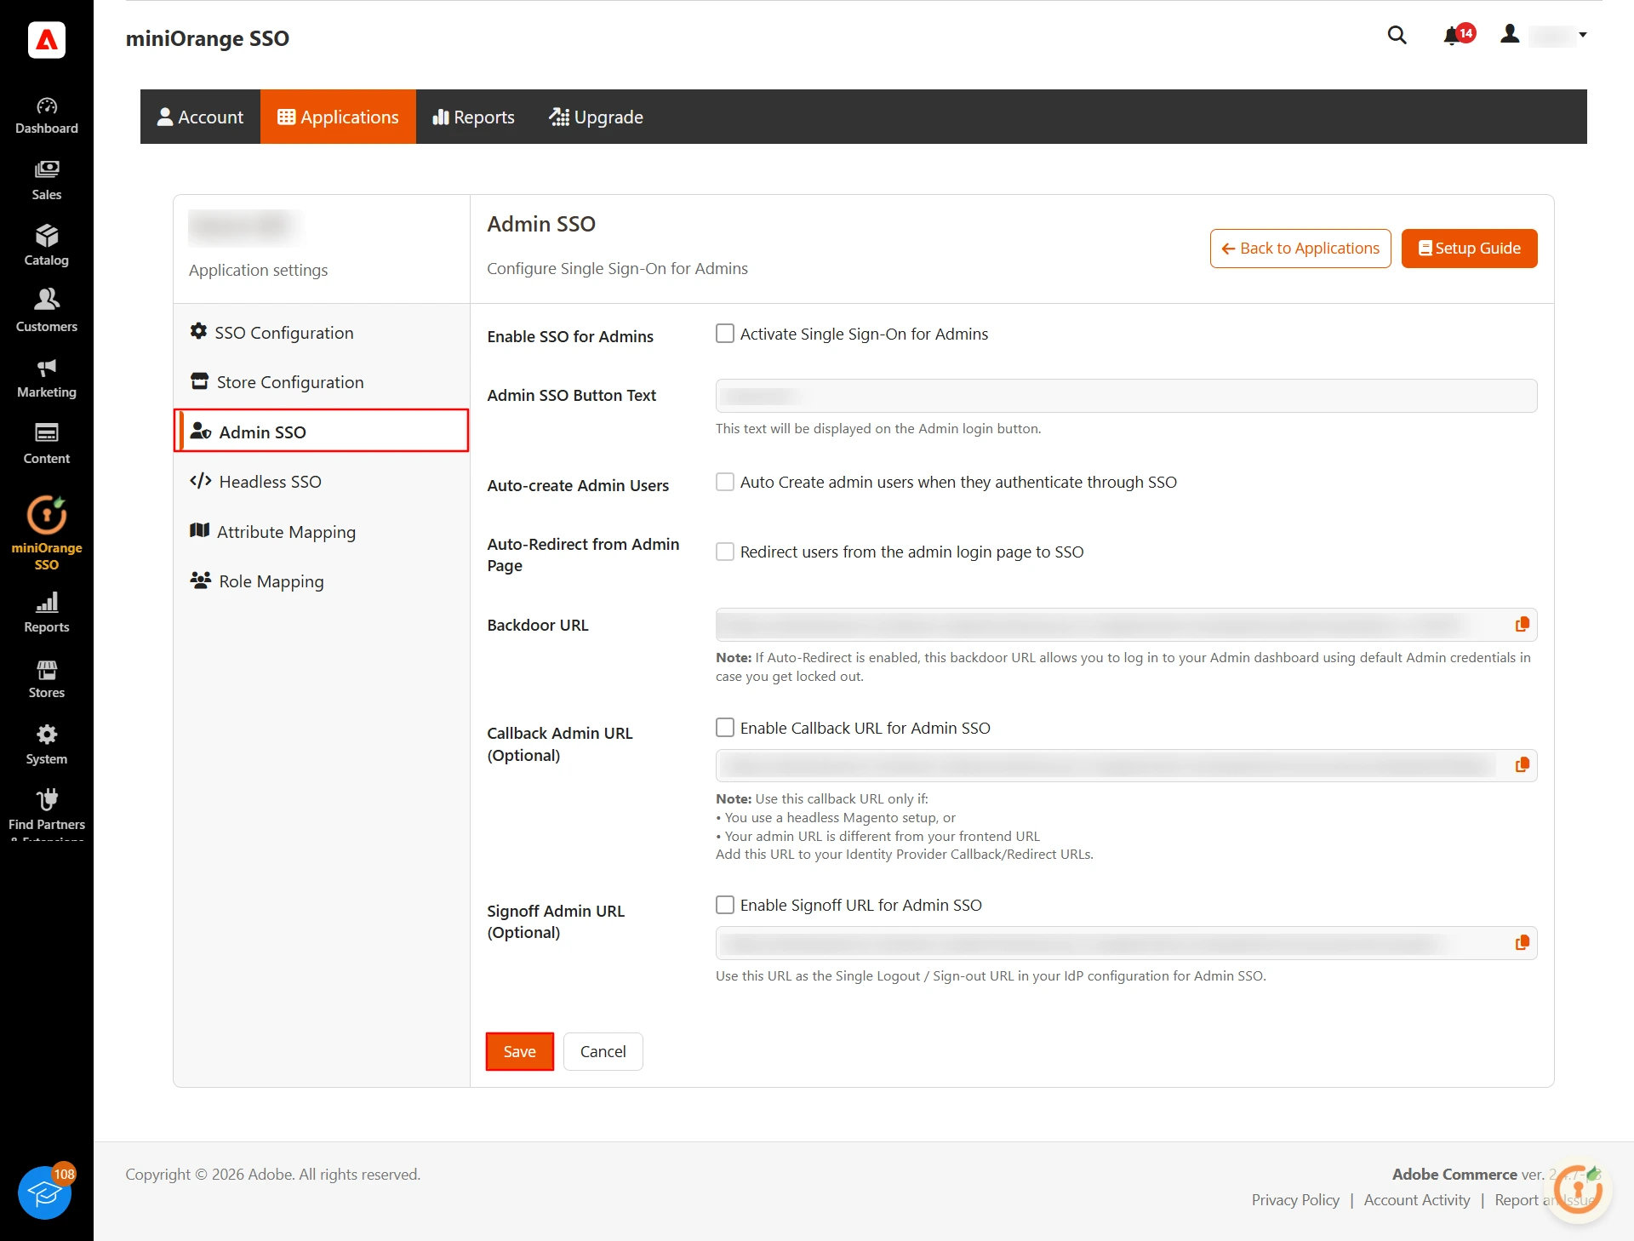The image size is (1634, 1241).
Task: Switch to the Upgrade tab
Action: click(x=596, y=117)
